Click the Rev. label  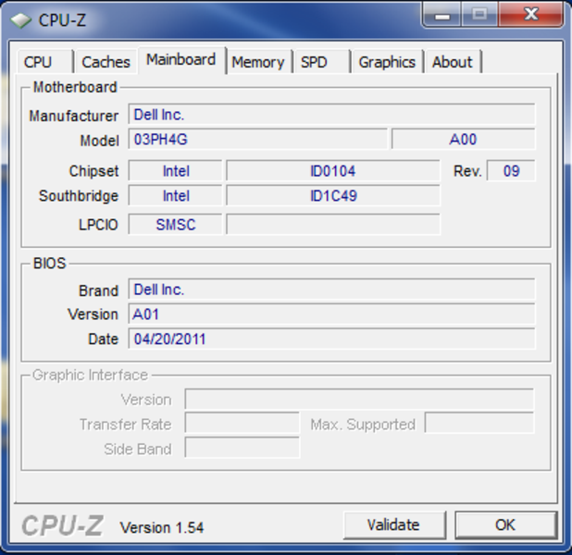coord(467,171)
